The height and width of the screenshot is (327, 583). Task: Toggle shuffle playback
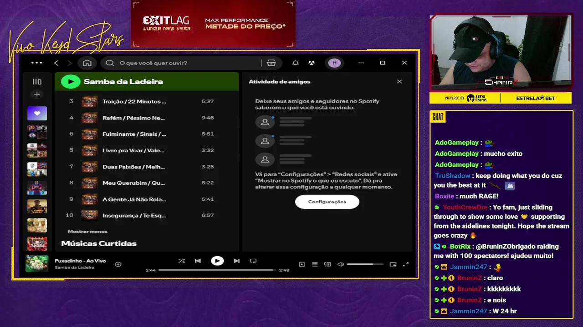click(181, 261)
